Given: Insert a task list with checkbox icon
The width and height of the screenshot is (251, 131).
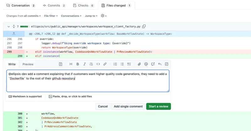Looking at the screenshot, I should click(x=129, y=64).
